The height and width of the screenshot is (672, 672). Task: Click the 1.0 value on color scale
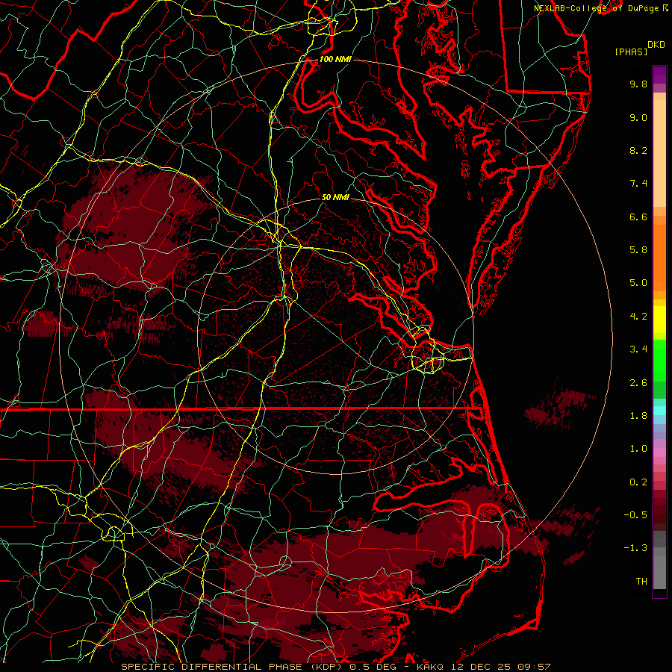click(638, 449)
